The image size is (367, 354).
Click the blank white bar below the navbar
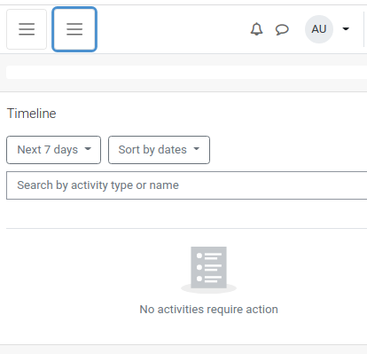point(186,73)
